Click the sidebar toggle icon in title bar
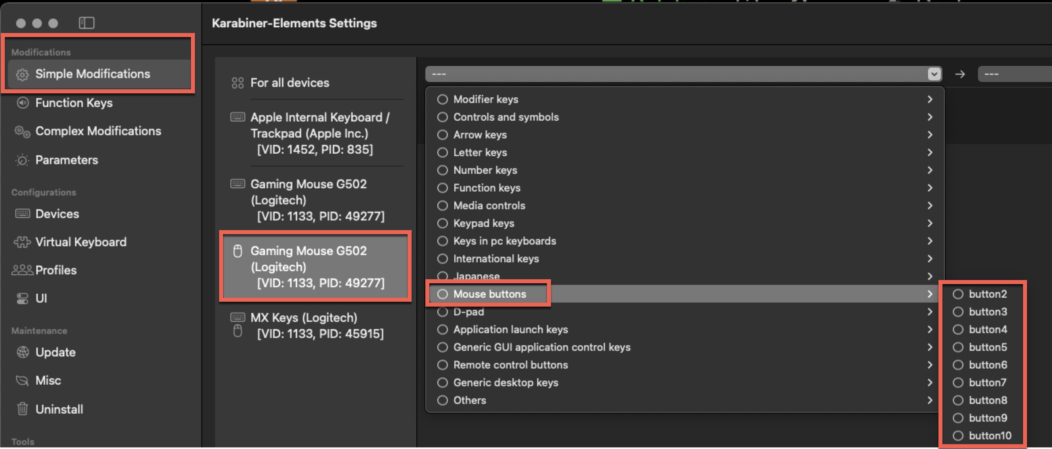The width and height of the screenshot is (1052, 449). pyautogui.click(x=86, y=23)
